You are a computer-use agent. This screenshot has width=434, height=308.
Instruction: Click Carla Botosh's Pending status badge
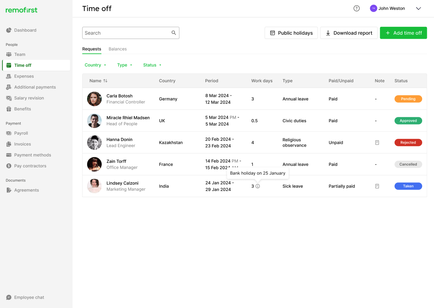[x=408, y=99]
